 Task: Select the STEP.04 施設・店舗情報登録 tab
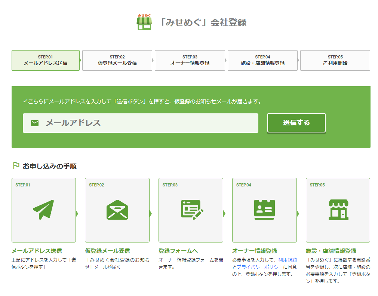coord(262,60)
